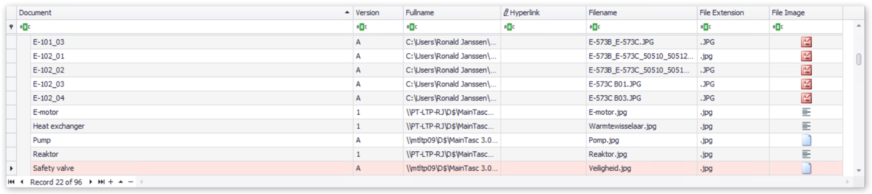872x194 pixels.
Task: Click text file icon for E-motor row
Action: pyautogui.click(x=806, y=112)
